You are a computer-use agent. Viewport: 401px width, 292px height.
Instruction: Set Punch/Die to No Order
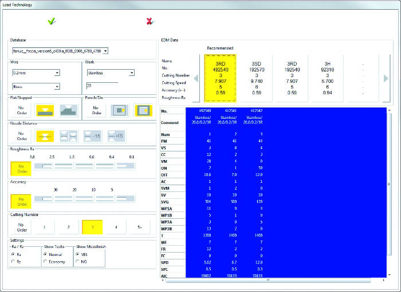[96, 110]
